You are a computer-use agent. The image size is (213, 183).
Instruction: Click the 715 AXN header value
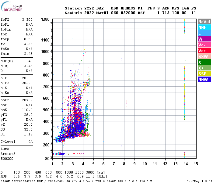point(166,13)
